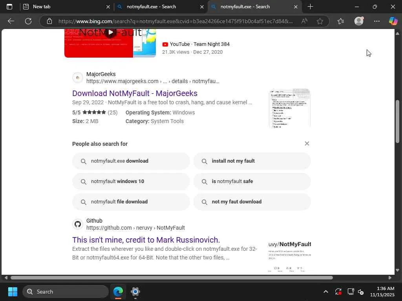Open Microsoft Edge from the taskbar
Image resolution: width=402 pixels, height=301 pixels.
tap(118, 292)
